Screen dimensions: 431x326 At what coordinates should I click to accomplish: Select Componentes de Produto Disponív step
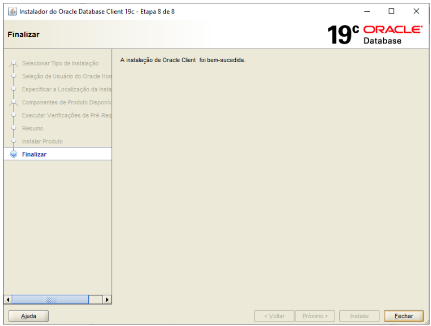(x=67, y=103)
